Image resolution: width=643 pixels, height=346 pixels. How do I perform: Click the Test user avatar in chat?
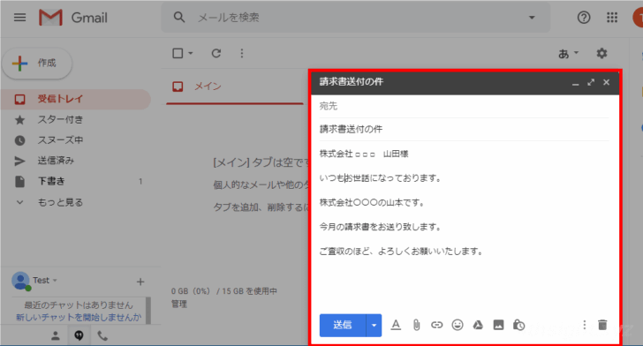pyautogui.click(x=20, y=281)
